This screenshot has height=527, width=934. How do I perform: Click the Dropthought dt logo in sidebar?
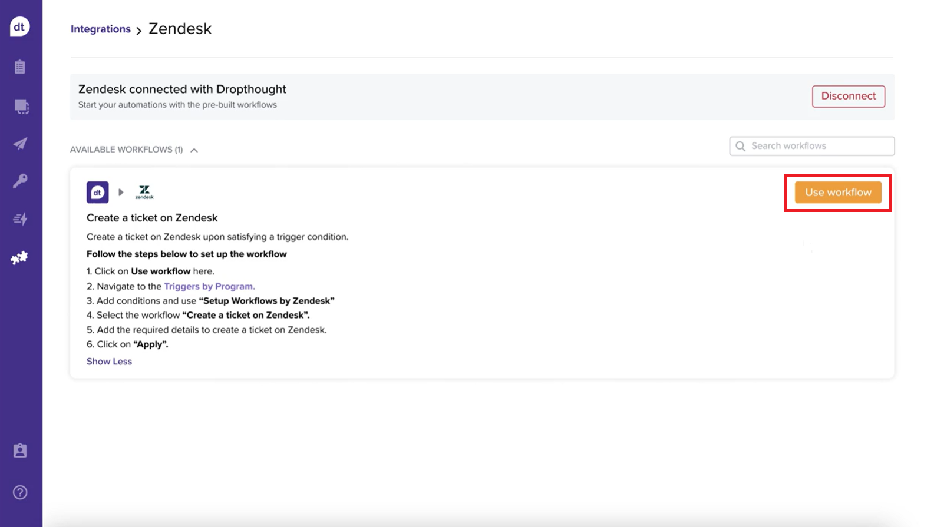[x=19, y=26]
